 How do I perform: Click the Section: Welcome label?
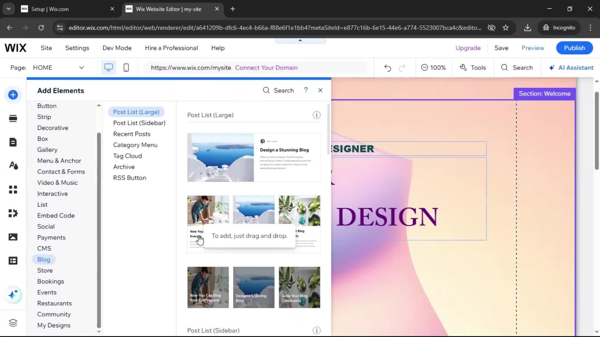545,94
